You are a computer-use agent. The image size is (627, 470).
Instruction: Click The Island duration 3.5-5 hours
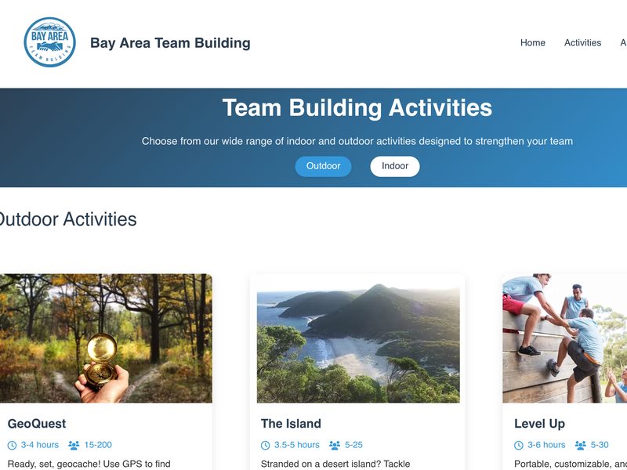pyautogui.click(x=297, y=445)
